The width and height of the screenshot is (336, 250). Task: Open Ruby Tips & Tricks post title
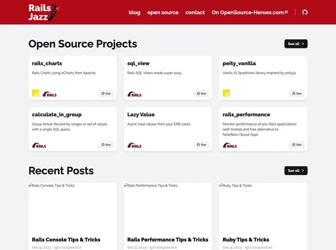[246, 240]
